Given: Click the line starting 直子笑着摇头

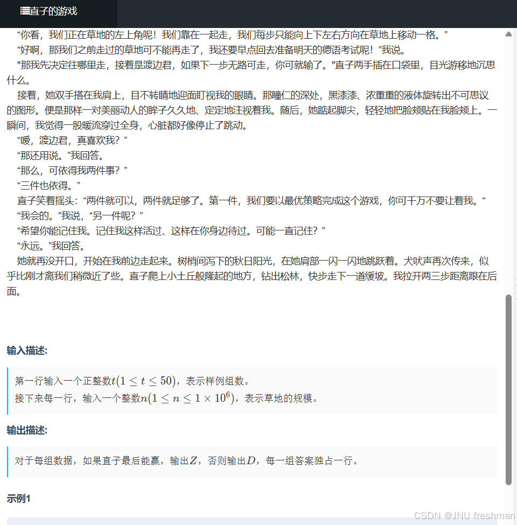Looking at the screenshot, I should click(x=251, y=200).
